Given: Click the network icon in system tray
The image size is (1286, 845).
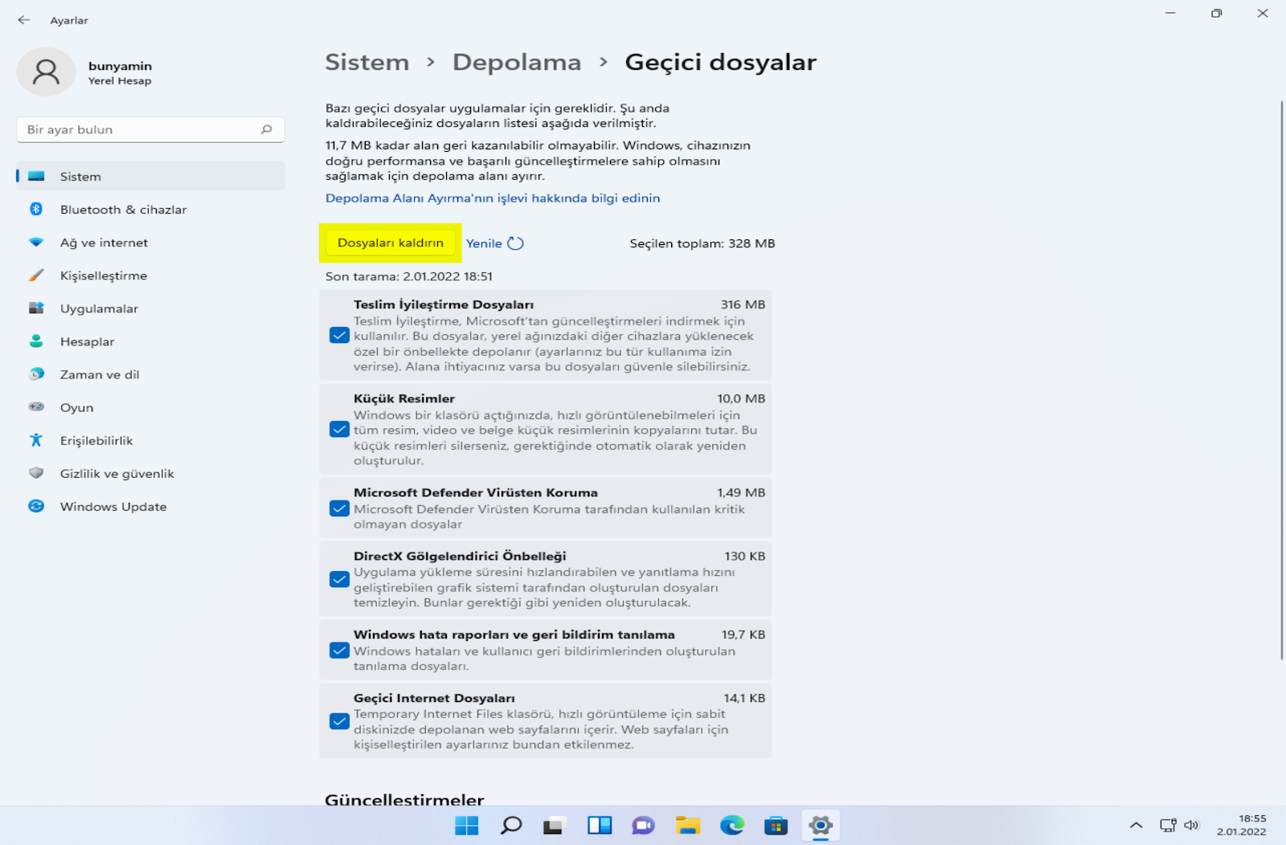Looking at the screenshot, I should coord(1168,825).
